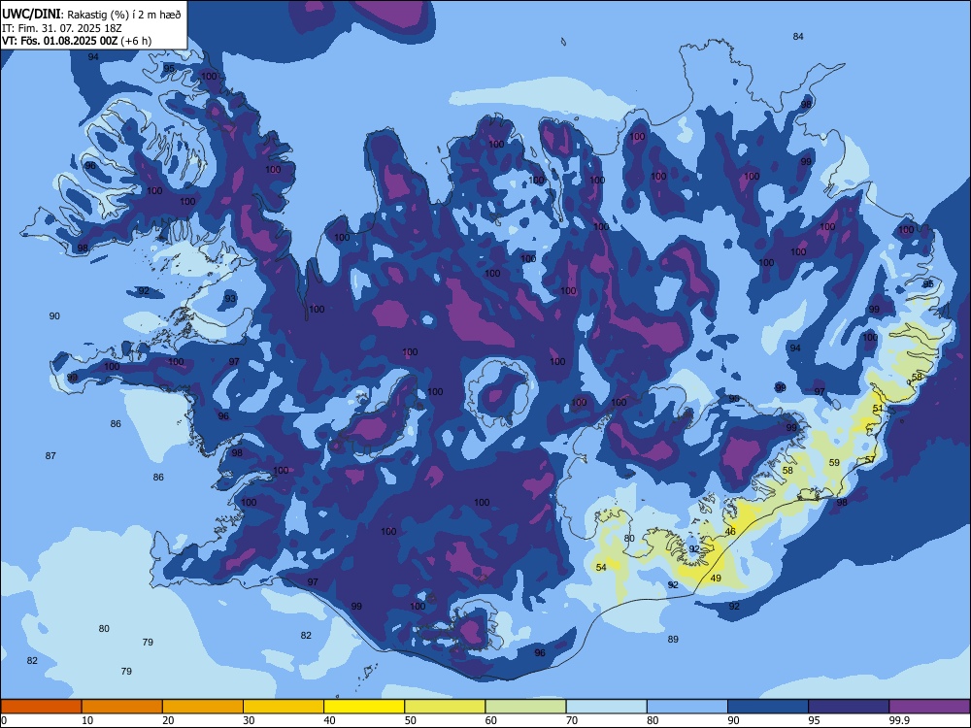
Task: Click the legend label '70' under the color bar
Action: (x=572, y=720)
